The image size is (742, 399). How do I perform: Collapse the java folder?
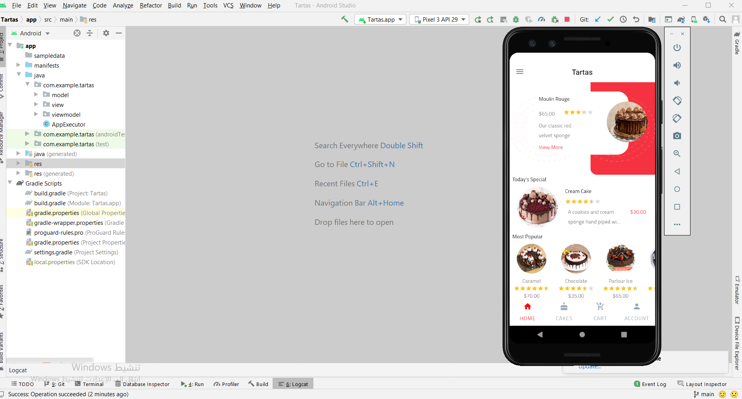18,75
